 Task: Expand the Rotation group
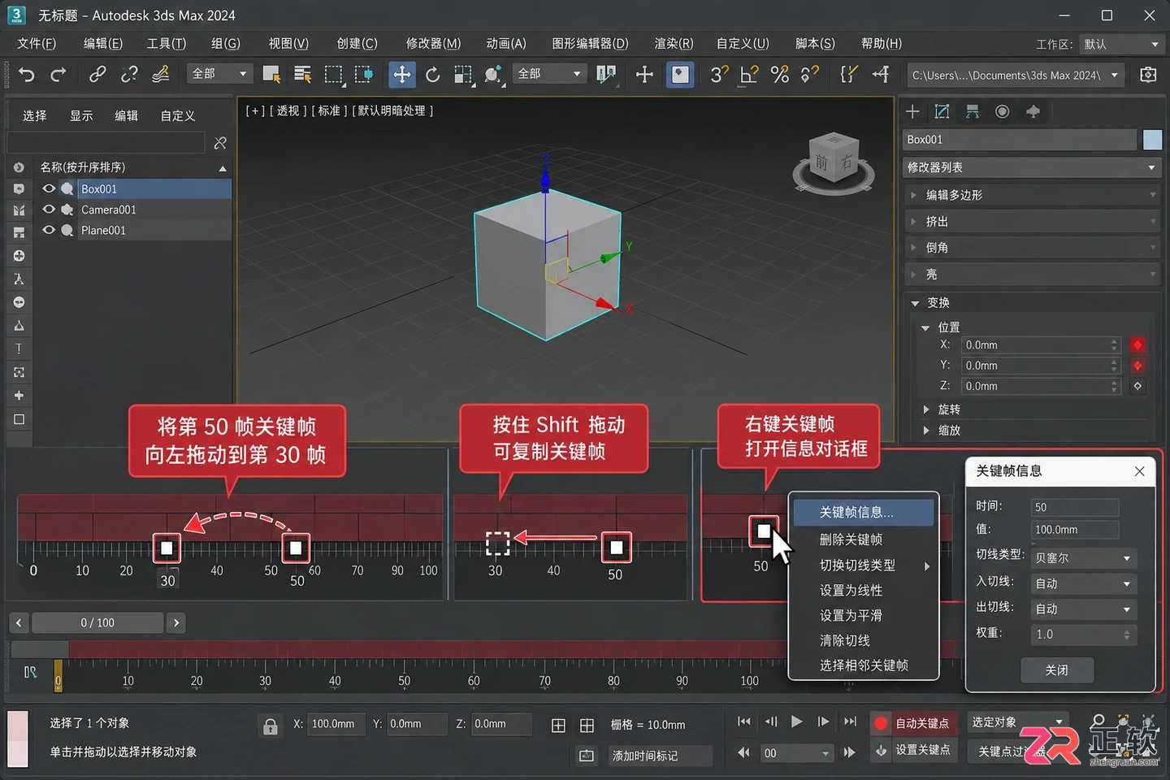pyautogui.click(x=925, y=409)
